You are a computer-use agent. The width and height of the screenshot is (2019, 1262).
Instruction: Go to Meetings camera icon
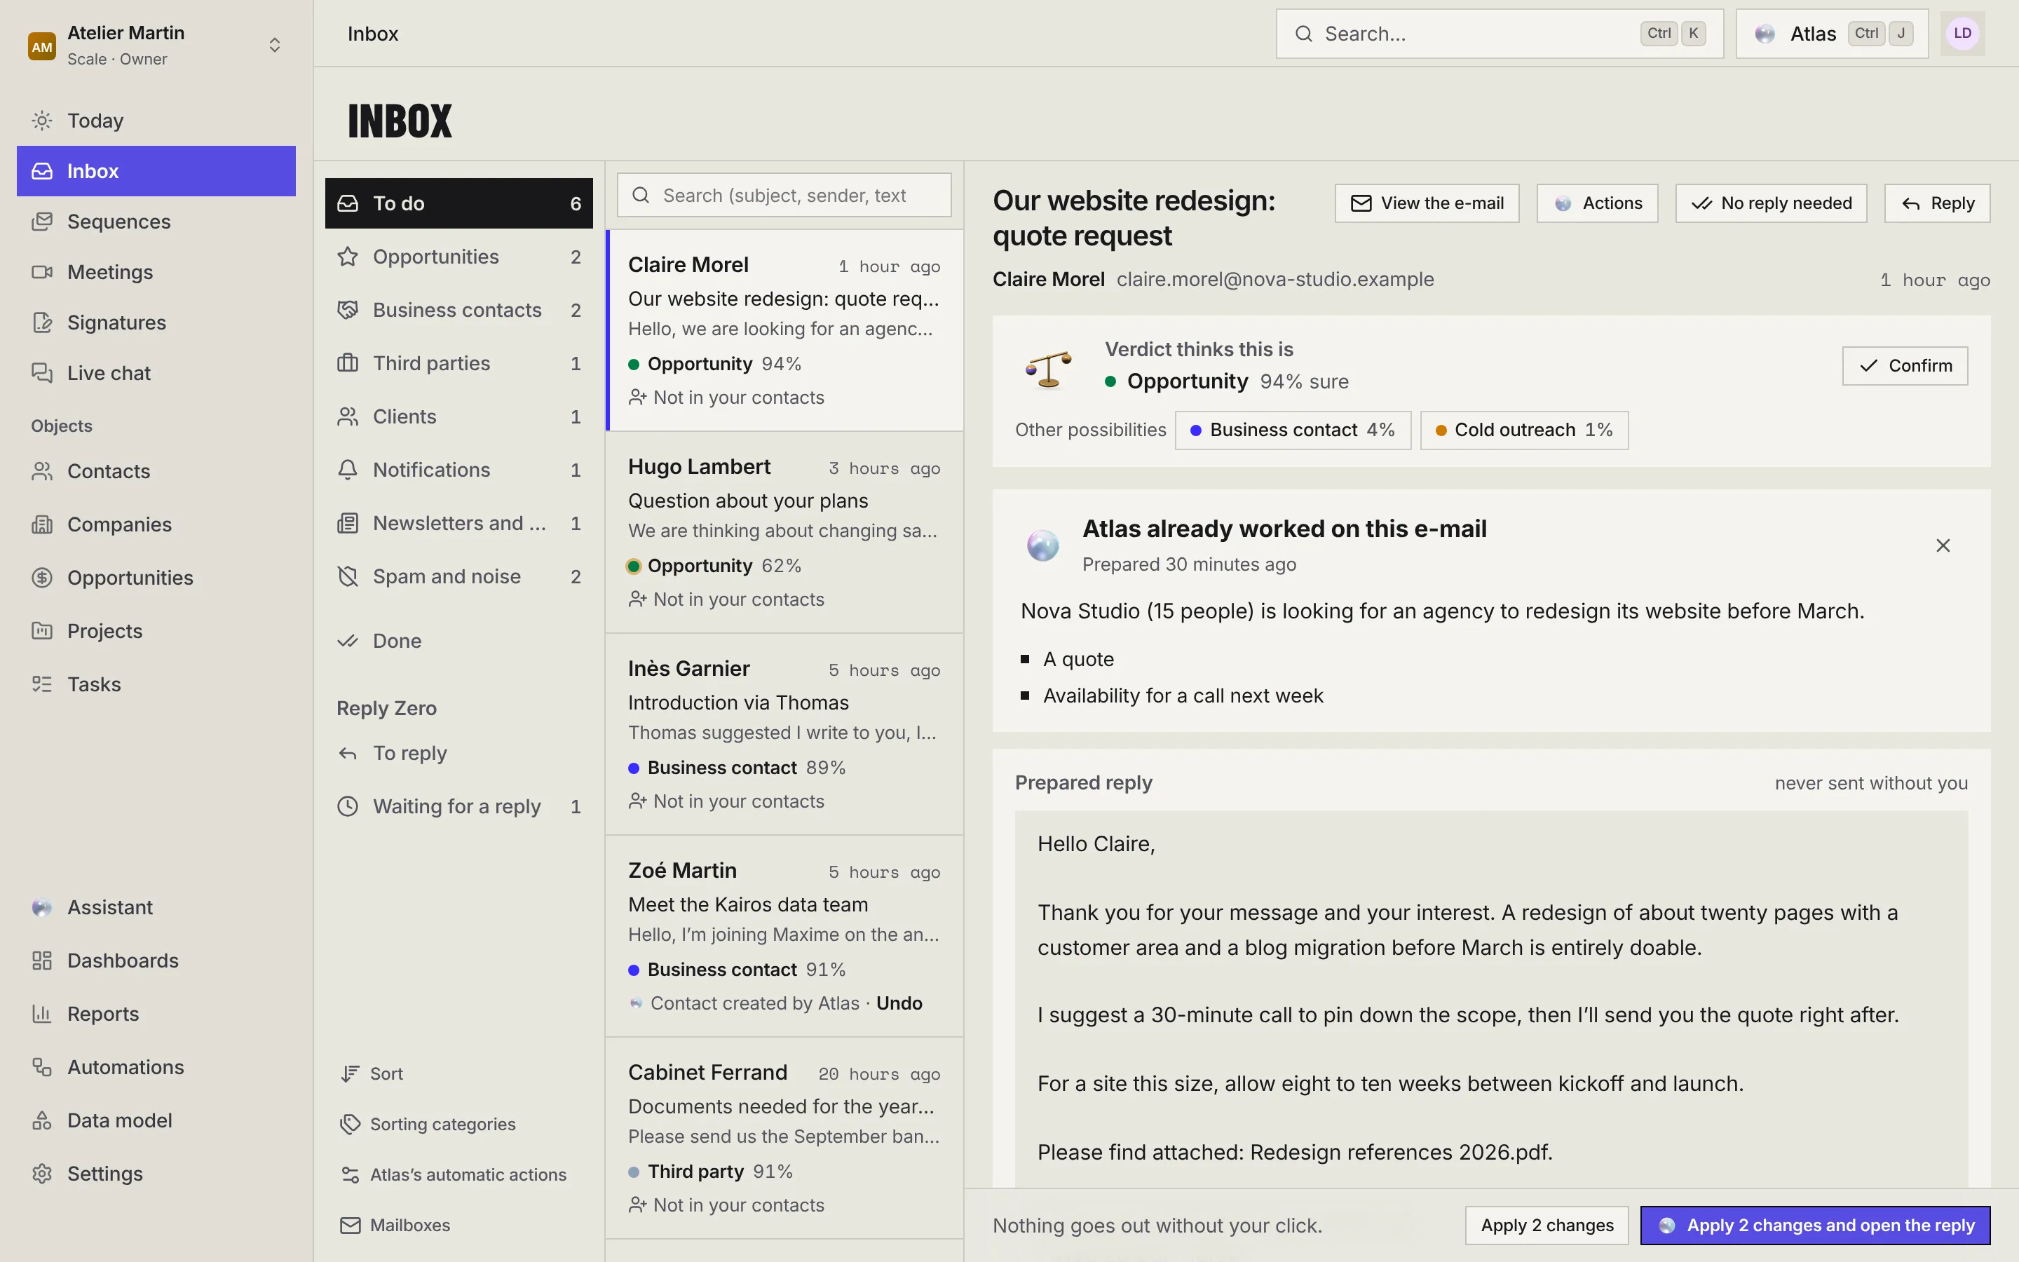click(x=42, y=272)
